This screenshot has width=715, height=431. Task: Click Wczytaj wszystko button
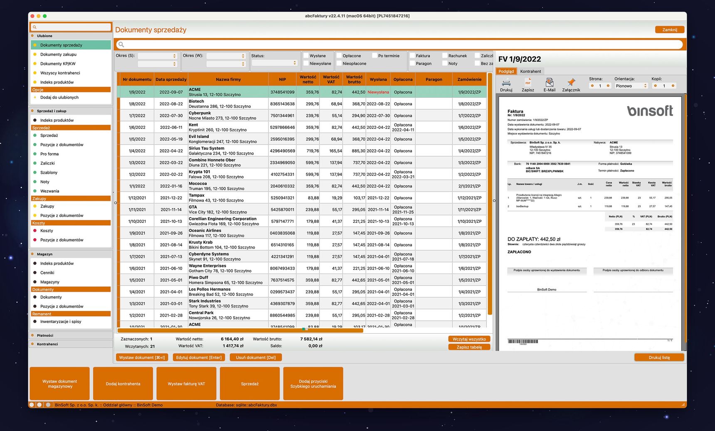(469, 339)
